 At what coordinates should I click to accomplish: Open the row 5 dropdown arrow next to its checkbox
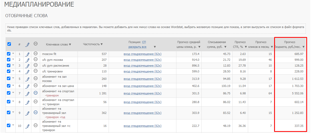point(13,78)
